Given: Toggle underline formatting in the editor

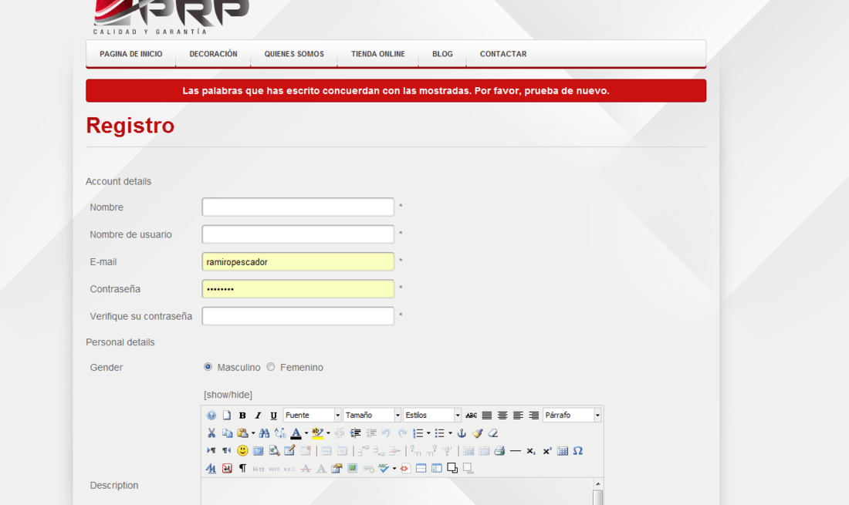Looking at the screenshot, I should [x=273, y=416].
